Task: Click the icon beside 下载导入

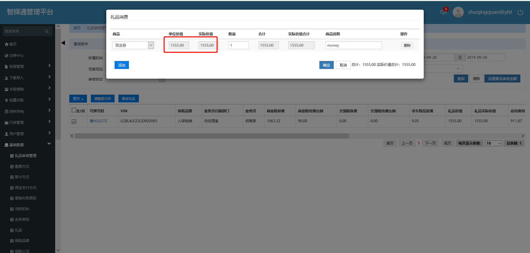Action: point(7,78)
